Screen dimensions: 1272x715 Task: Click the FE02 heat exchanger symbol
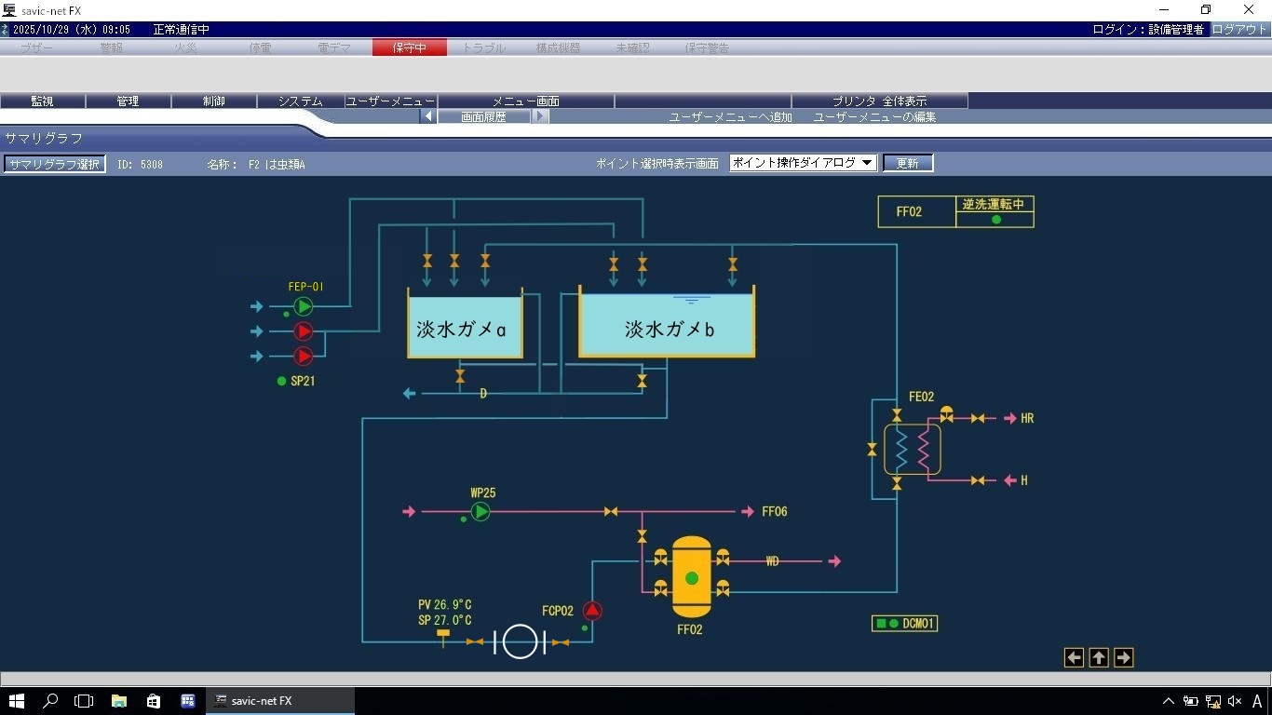912,450
